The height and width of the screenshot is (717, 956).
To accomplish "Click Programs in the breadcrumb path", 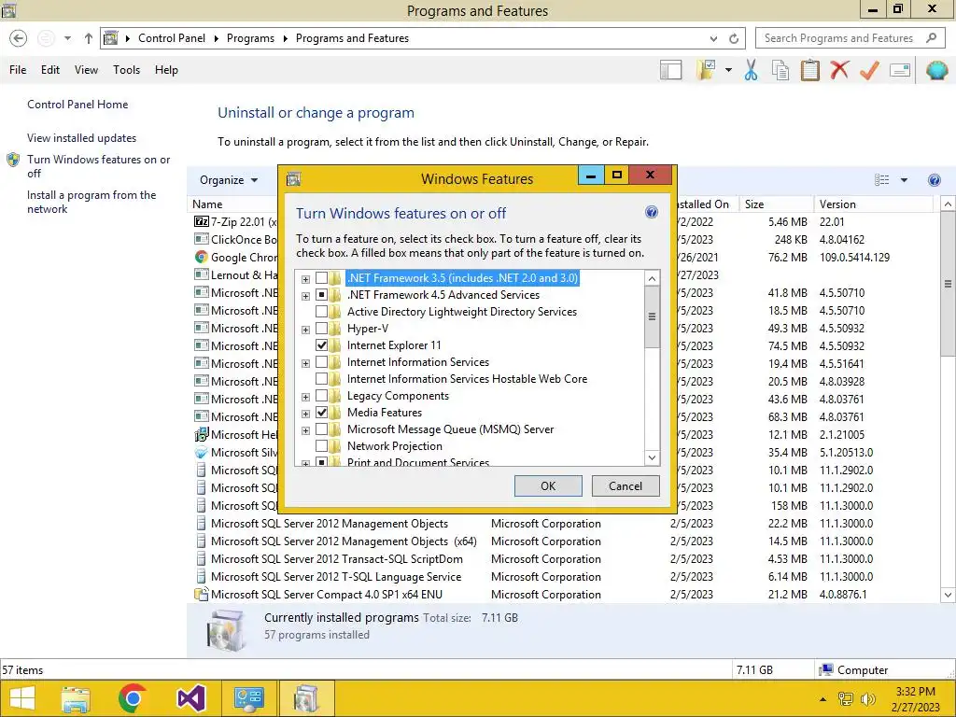I will point(250,38).
